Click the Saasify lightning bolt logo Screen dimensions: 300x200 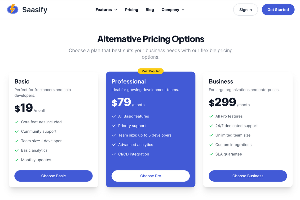click(13, 9)
